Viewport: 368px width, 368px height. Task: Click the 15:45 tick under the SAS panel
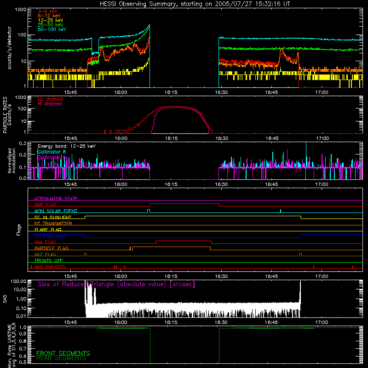click(70, 322)
